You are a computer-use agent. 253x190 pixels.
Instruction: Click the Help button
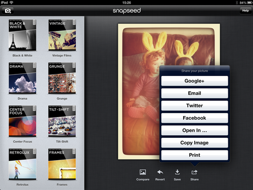[x=245, y=11]
